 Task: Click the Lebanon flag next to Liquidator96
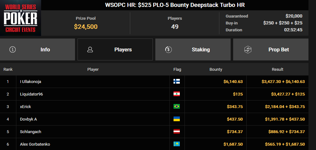click(x=177, y=94)
